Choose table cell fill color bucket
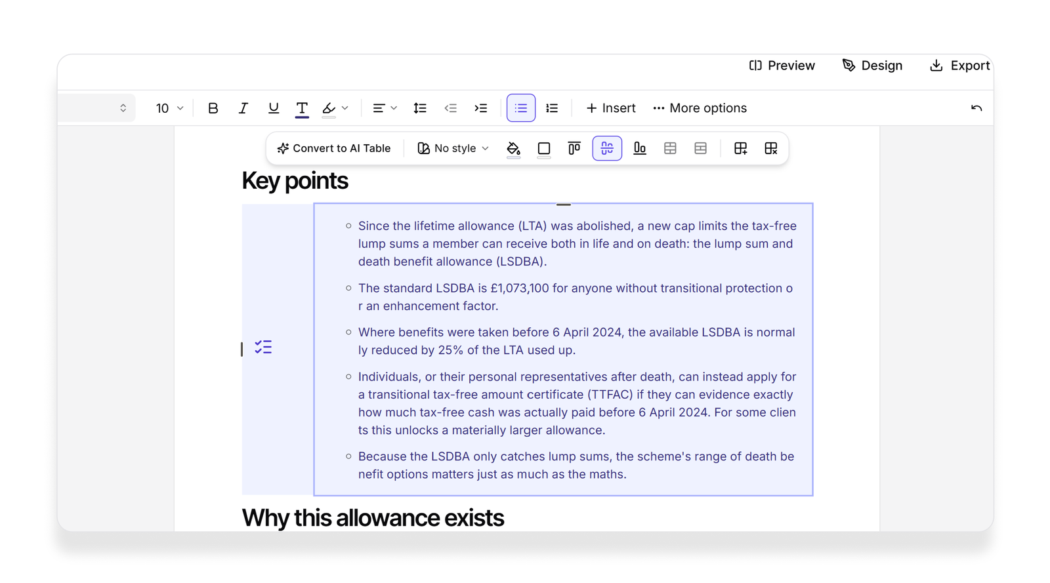Image resolution: width=1050 pixels, height=583 pixels. (513, 149)
